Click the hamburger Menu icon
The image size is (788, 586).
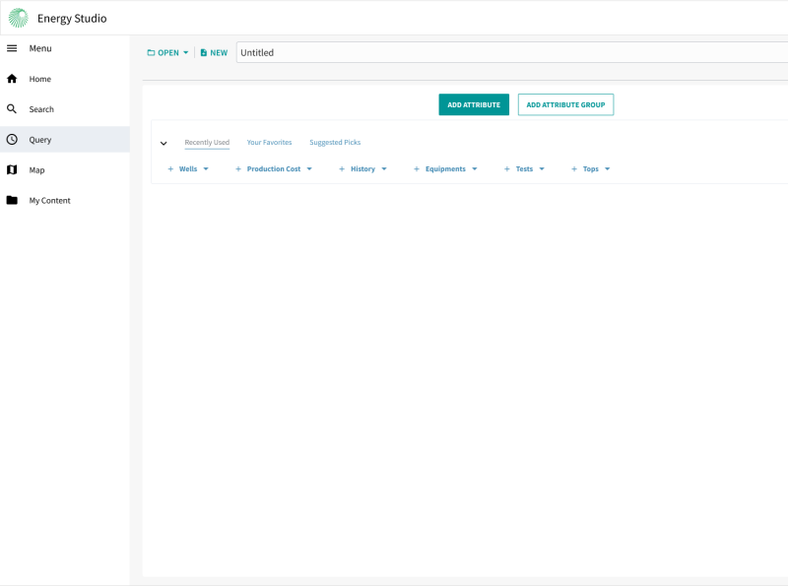click(13, 47)
